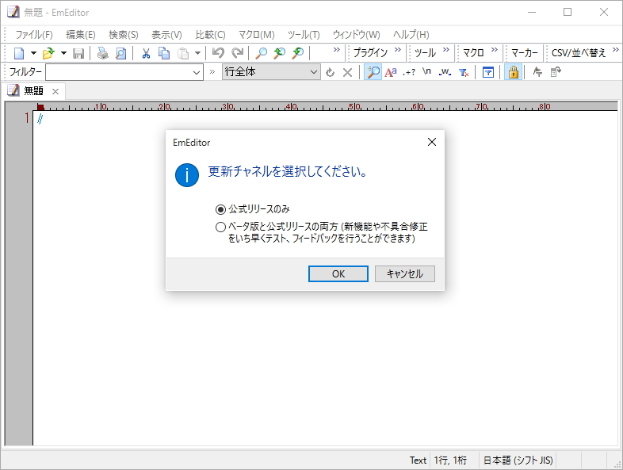This screenshot has height=470, width=623.
Task: Open the ツール(T) menu
Action: (x=304, y=35)
